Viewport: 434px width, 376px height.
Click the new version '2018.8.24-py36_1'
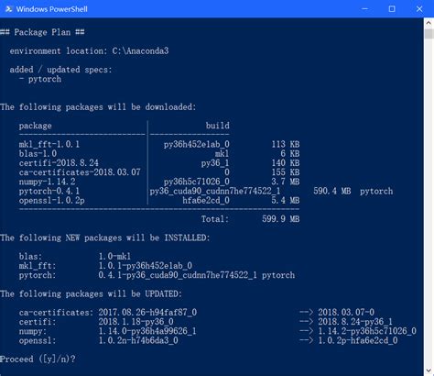(x=355, y=322)
